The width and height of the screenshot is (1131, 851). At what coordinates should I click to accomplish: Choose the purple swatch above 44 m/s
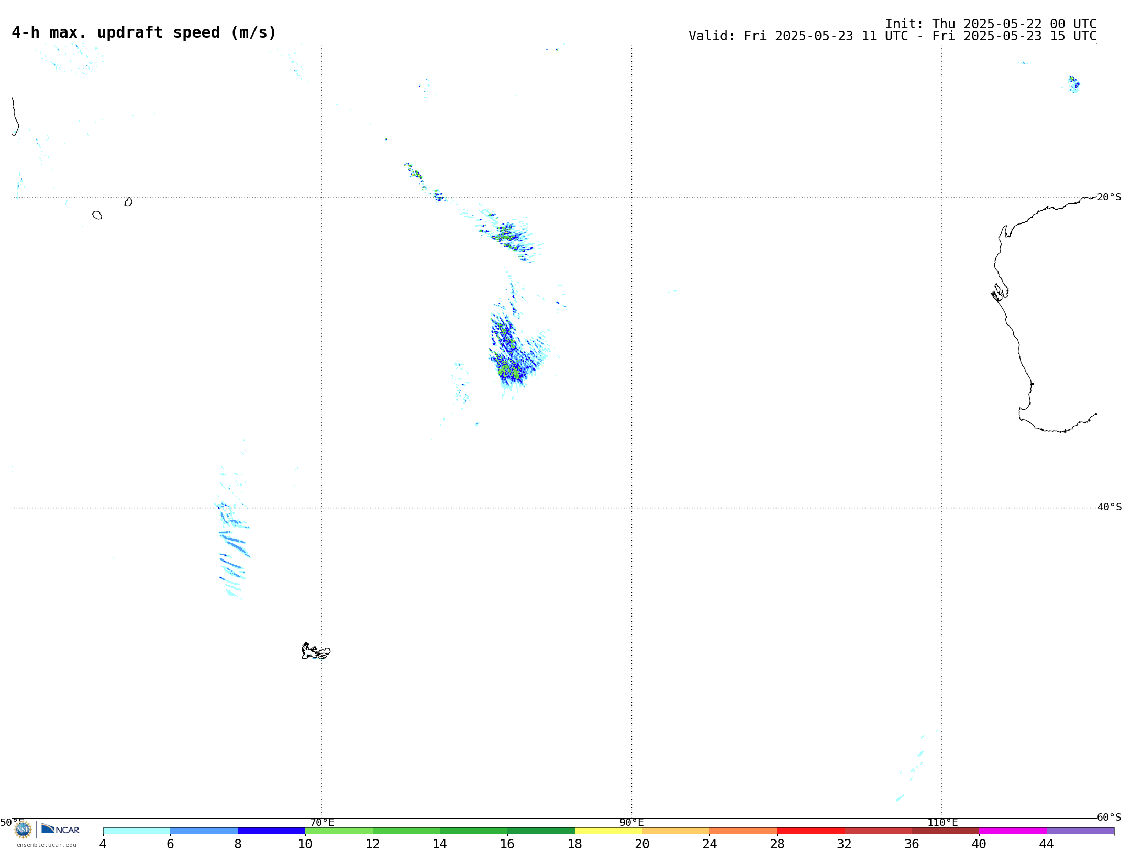click(x=1080, y=831)
